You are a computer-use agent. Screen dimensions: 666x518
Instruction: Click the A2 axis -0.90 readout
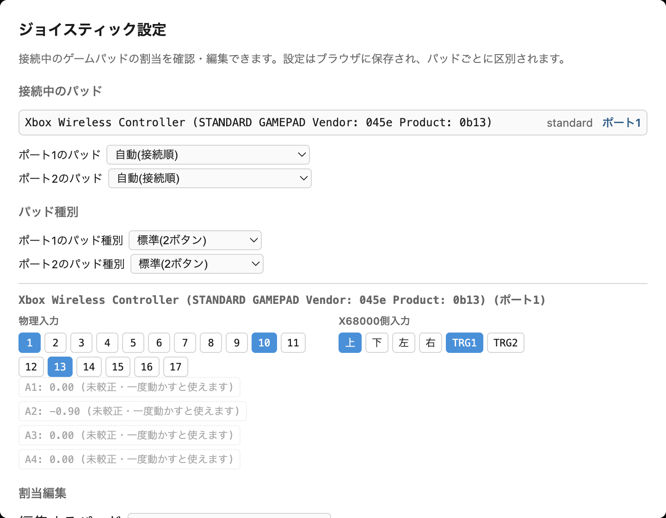click(133, 411)
